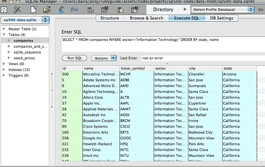Sort by the name column header
265x167 pixels.
[x=101, y=68]
